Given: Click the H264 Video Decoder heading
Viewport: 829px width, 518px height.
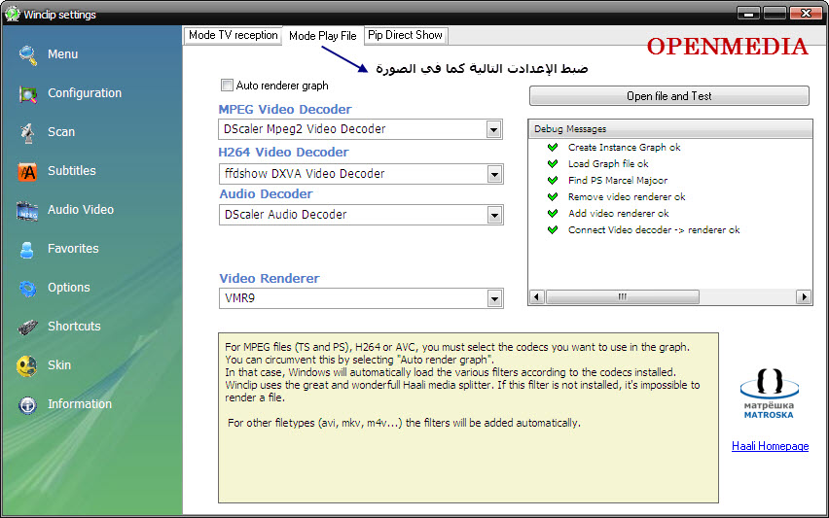Looking at the screenshot, I should [x=283, y=152].
